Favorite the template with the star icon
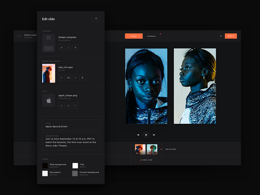Viewport: 260px width, 195px height. [75, 48]
